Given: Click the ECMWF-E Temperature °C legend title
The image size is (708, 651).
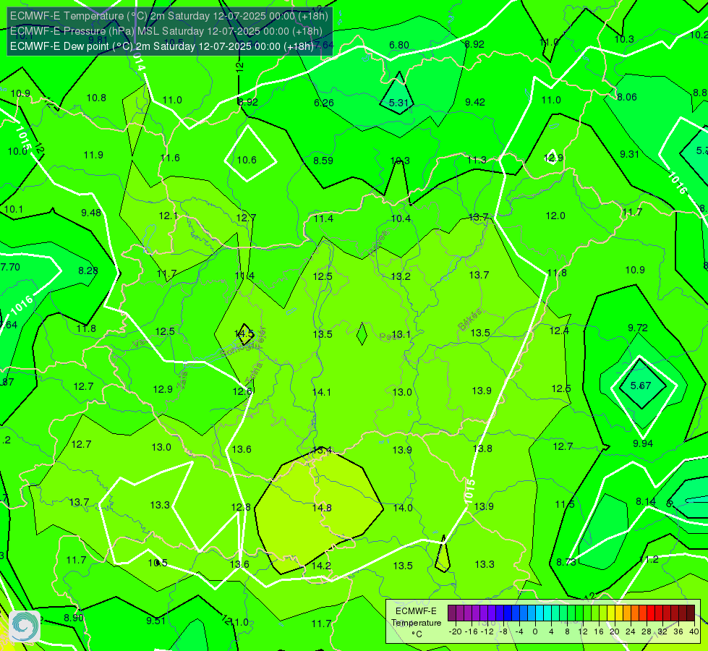Looking at the screenshot, I should tap(416, 623).
